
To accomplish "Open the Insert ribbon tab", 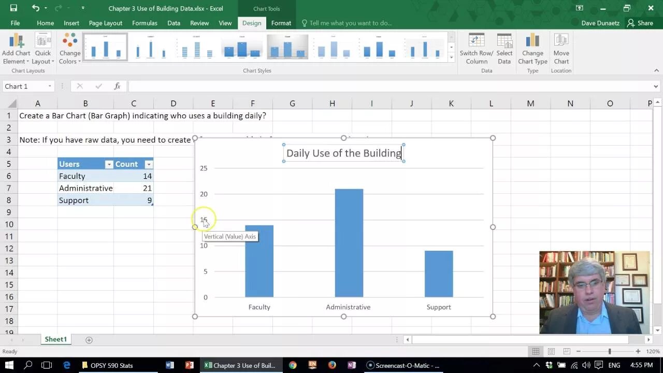I will [x=71, y=23].
